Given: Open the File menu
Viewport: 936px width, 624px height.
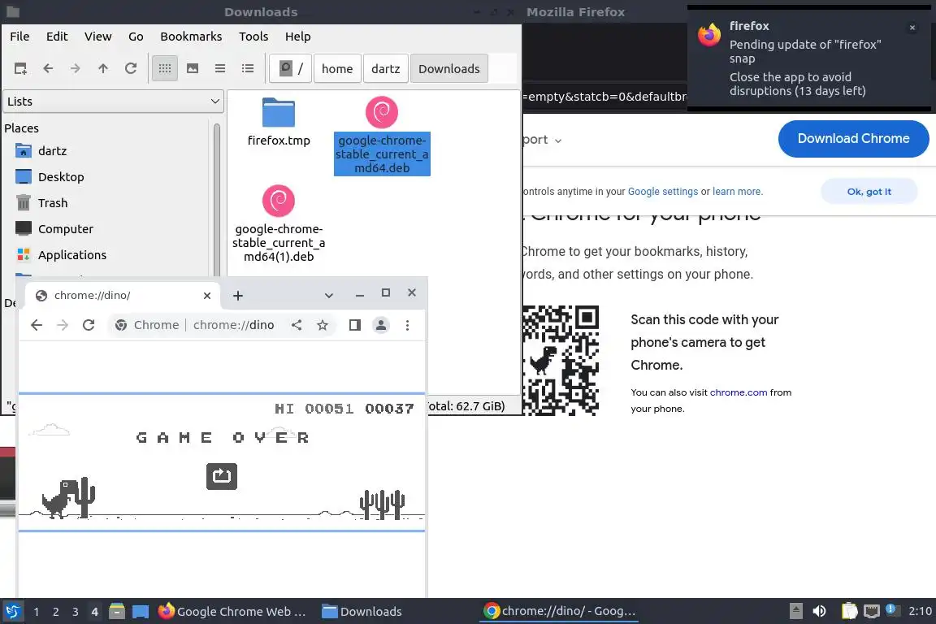Looking at the screenshot, I should (19, 37).
